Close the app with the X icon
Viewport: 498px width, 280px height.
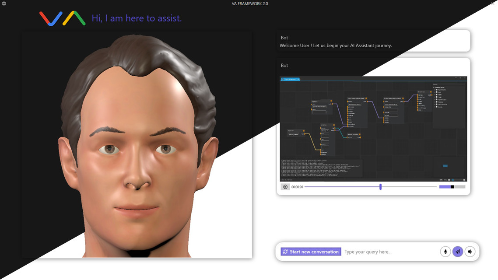[x=493, y=3]
